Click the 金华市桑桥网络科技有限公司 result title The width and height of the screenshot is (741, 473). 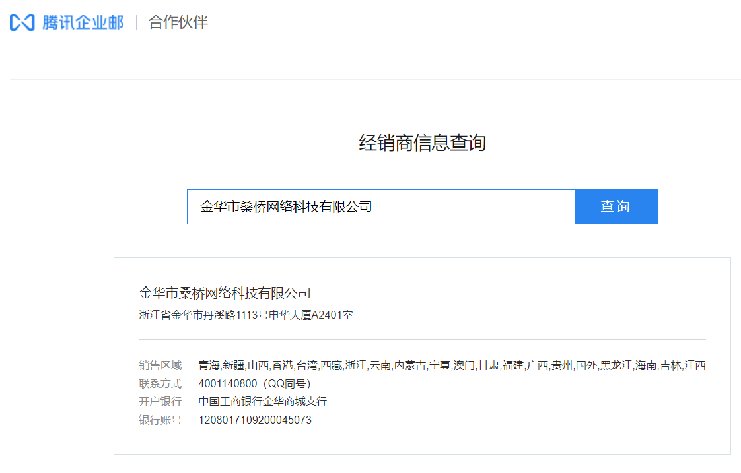pos(225,293)
